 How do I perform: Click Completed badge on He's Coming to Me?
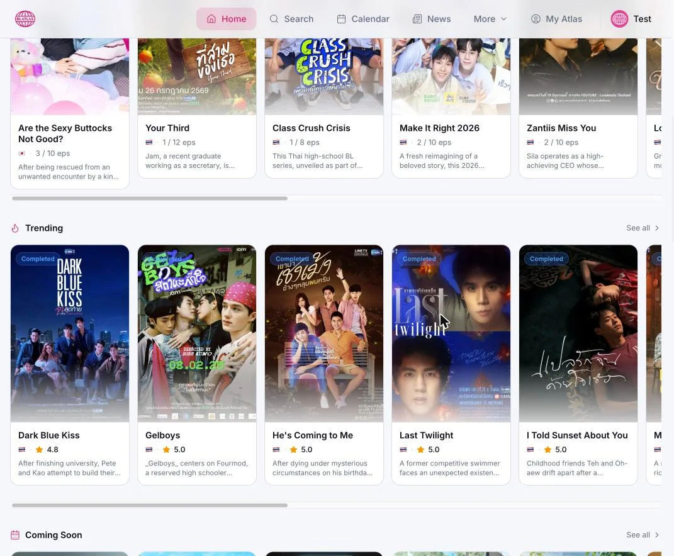pyautogui.click(x=292, y=259)
